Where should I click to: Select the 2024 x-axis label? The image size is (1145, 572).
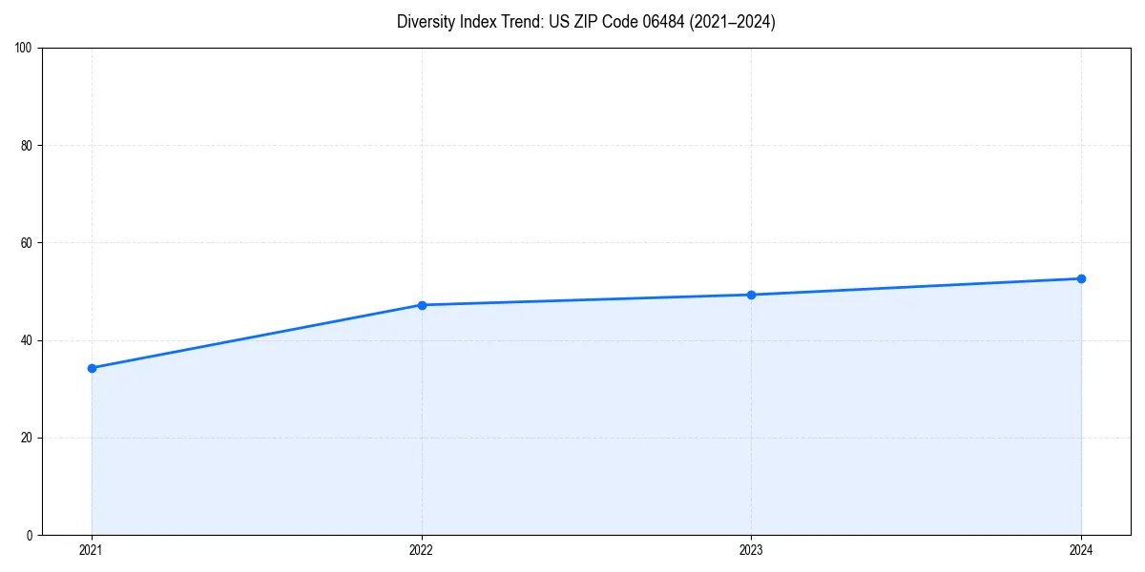[1082, 551]
